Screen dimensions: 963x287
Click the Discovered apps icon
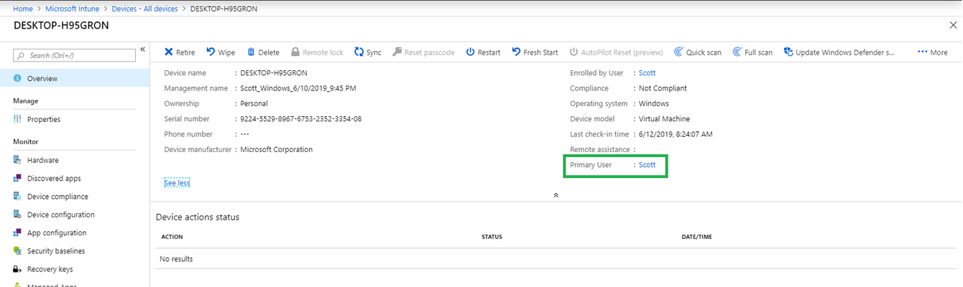pos(17,178)
